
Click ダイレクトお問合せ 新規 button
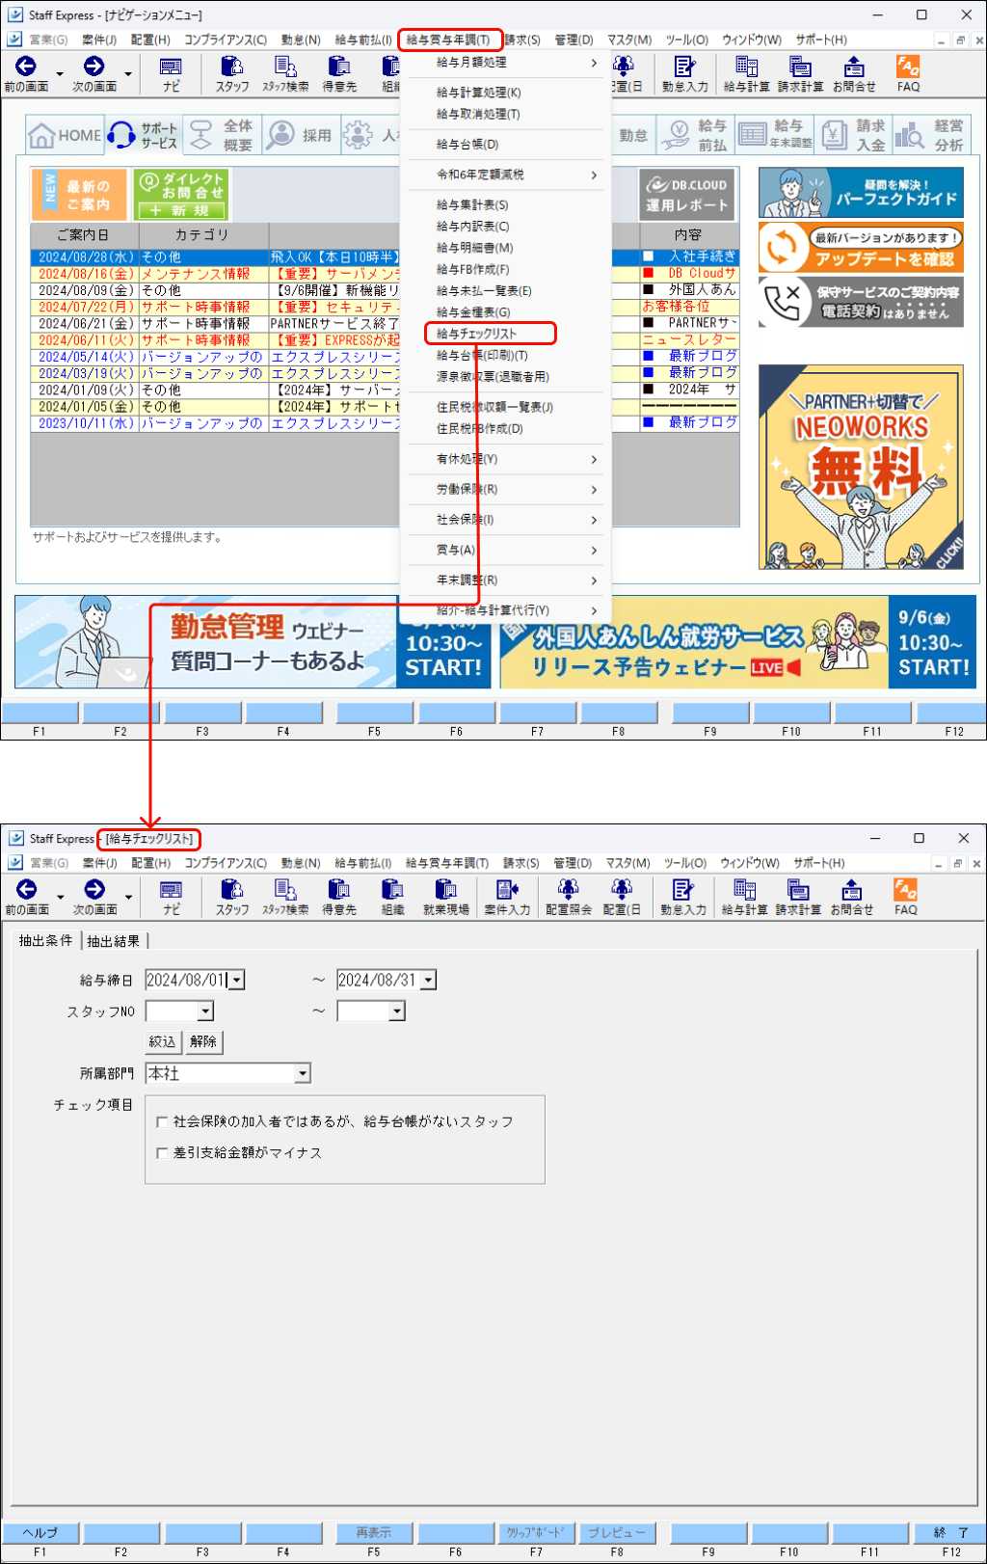click(x=180, y=196)
